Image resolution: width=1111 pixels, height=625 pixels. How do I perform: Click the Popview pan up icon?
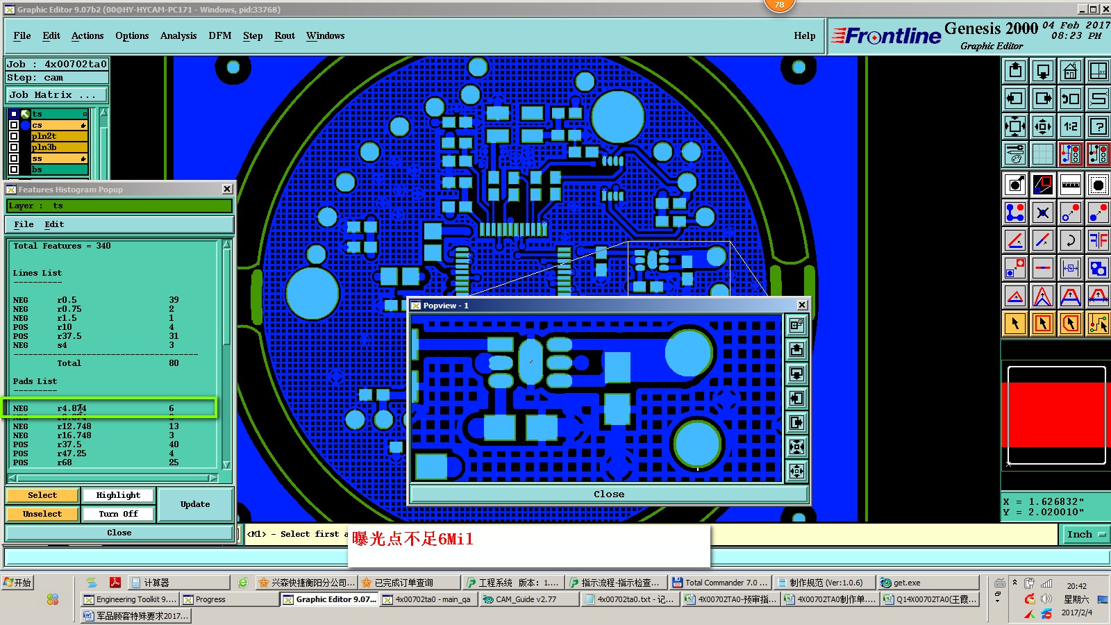(796, 349)
